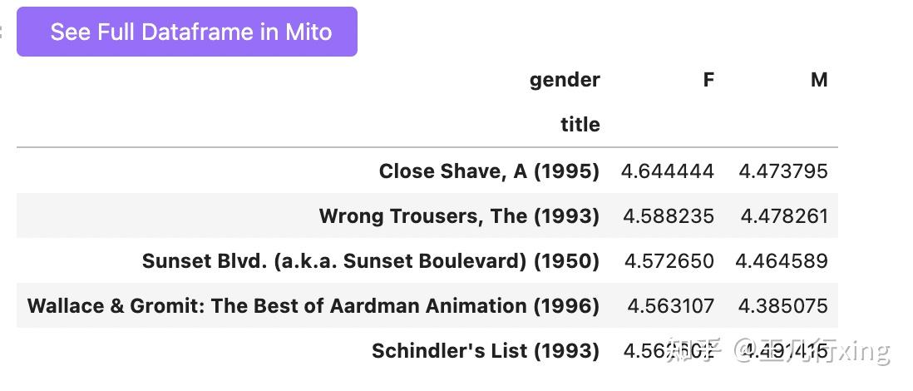Viewport: 913px width, 391px height.
Task: Select the gender column axis label
Action: pos(565,80)
